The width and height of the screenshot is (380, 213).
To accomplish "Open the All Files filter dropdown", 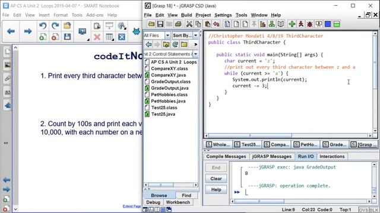I will (167, 35).
